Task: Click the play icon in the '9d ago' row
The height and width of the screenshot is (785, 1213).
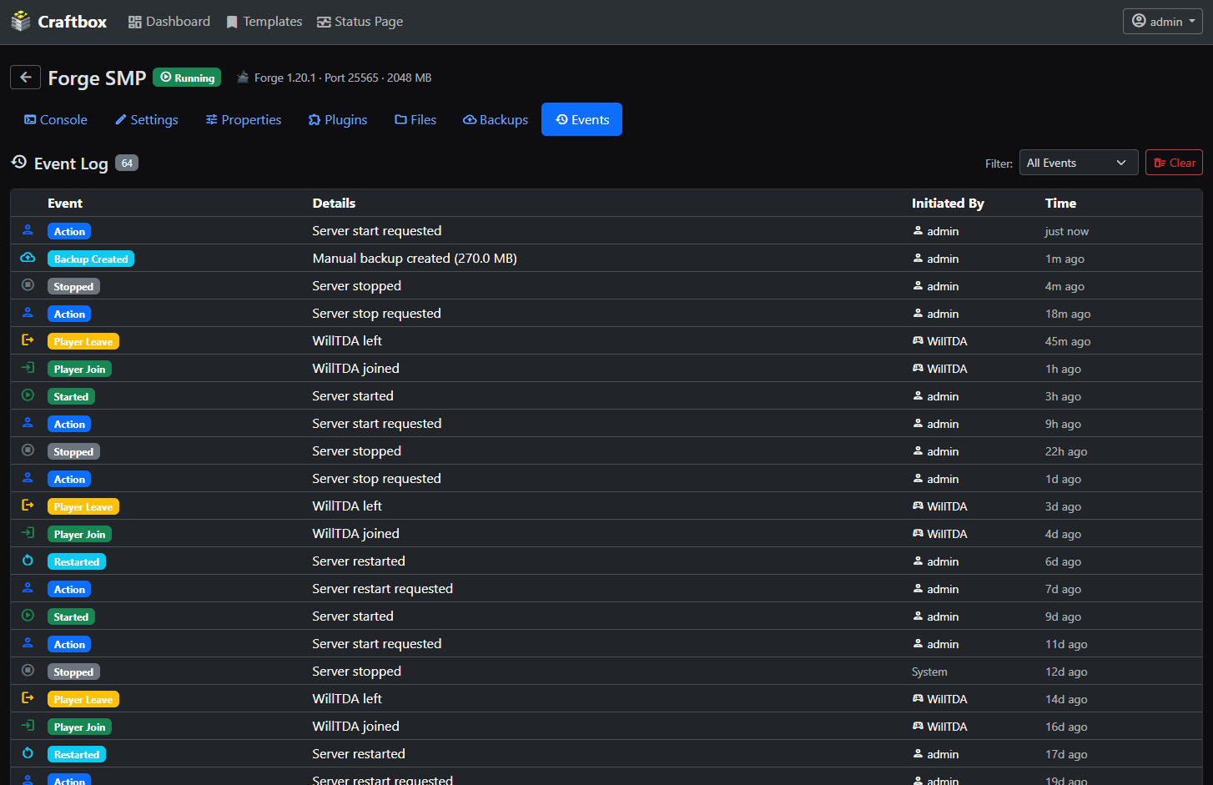Action: point(28,616)
